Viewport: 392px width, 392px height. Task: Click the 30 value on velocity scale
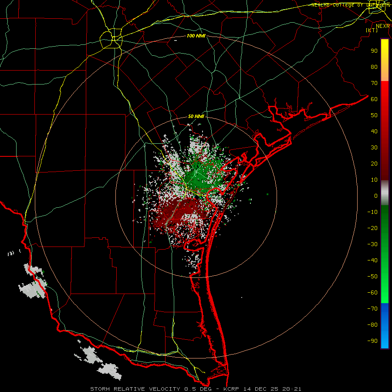click(x=374, y=148)
